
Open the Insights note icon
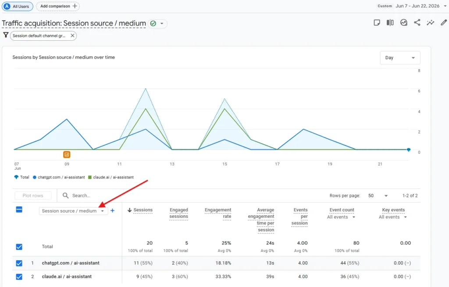377,23
